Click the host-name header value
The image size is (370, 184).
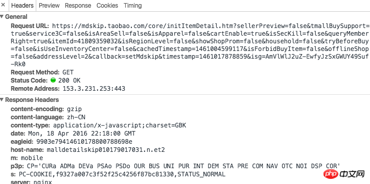pyautogui.click(x=106, y=150)
